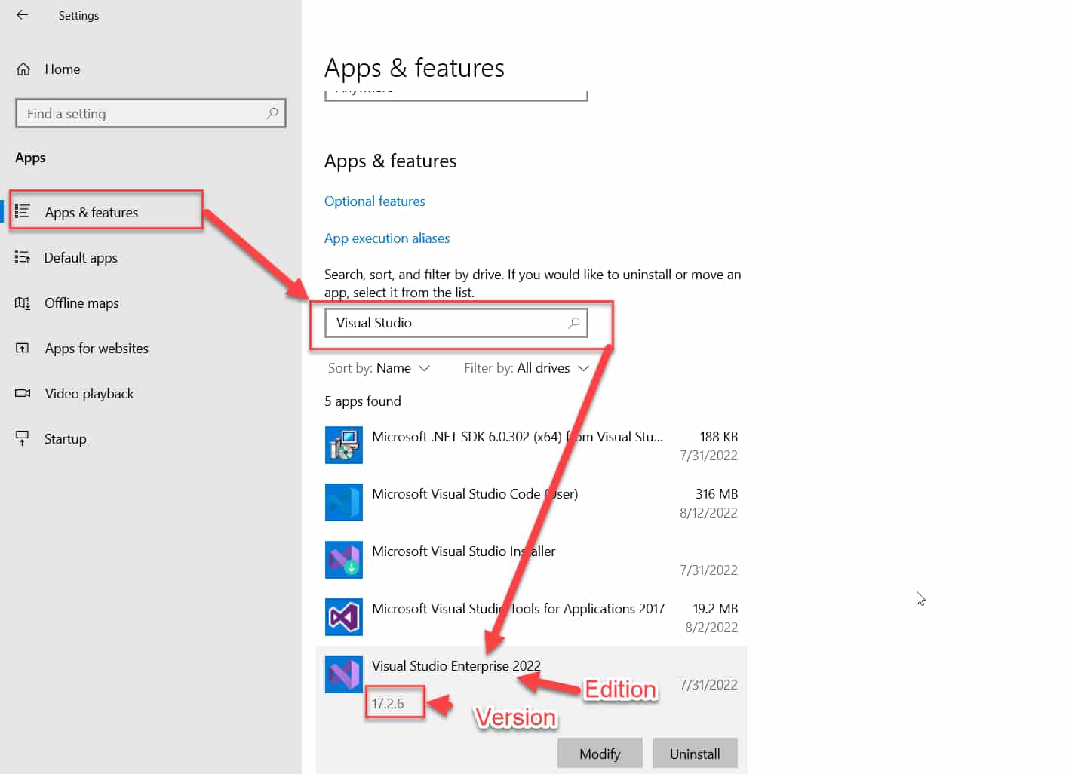The width and height of the screenshot is (1075, 774).
Task: Select the Apps for websites icon
Action: click(x=23, y=348)
